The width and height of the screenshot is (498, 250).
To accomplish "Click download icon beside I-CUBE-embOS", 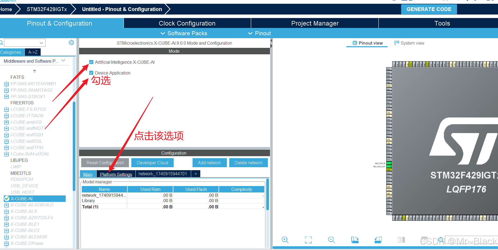I will 6,122.
